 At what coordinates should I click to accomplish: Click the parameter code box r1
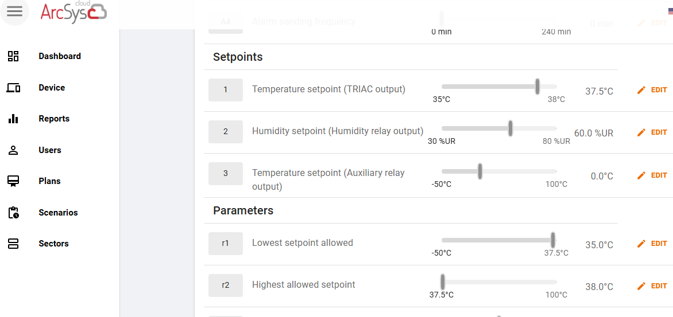226,243
